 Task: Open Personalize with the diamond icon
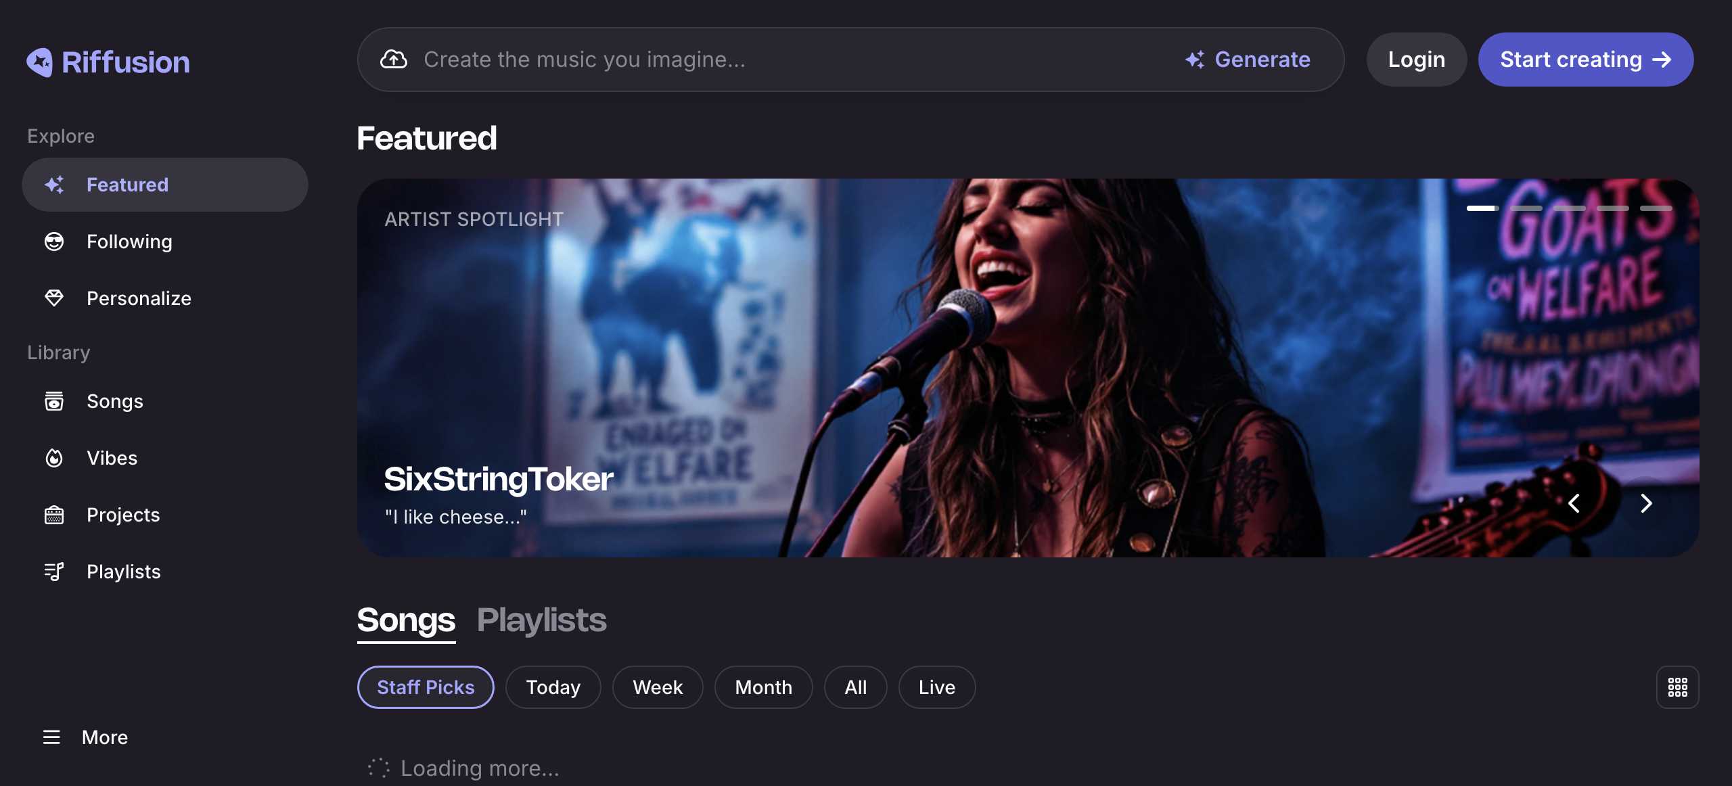click(x=138, y=298)
